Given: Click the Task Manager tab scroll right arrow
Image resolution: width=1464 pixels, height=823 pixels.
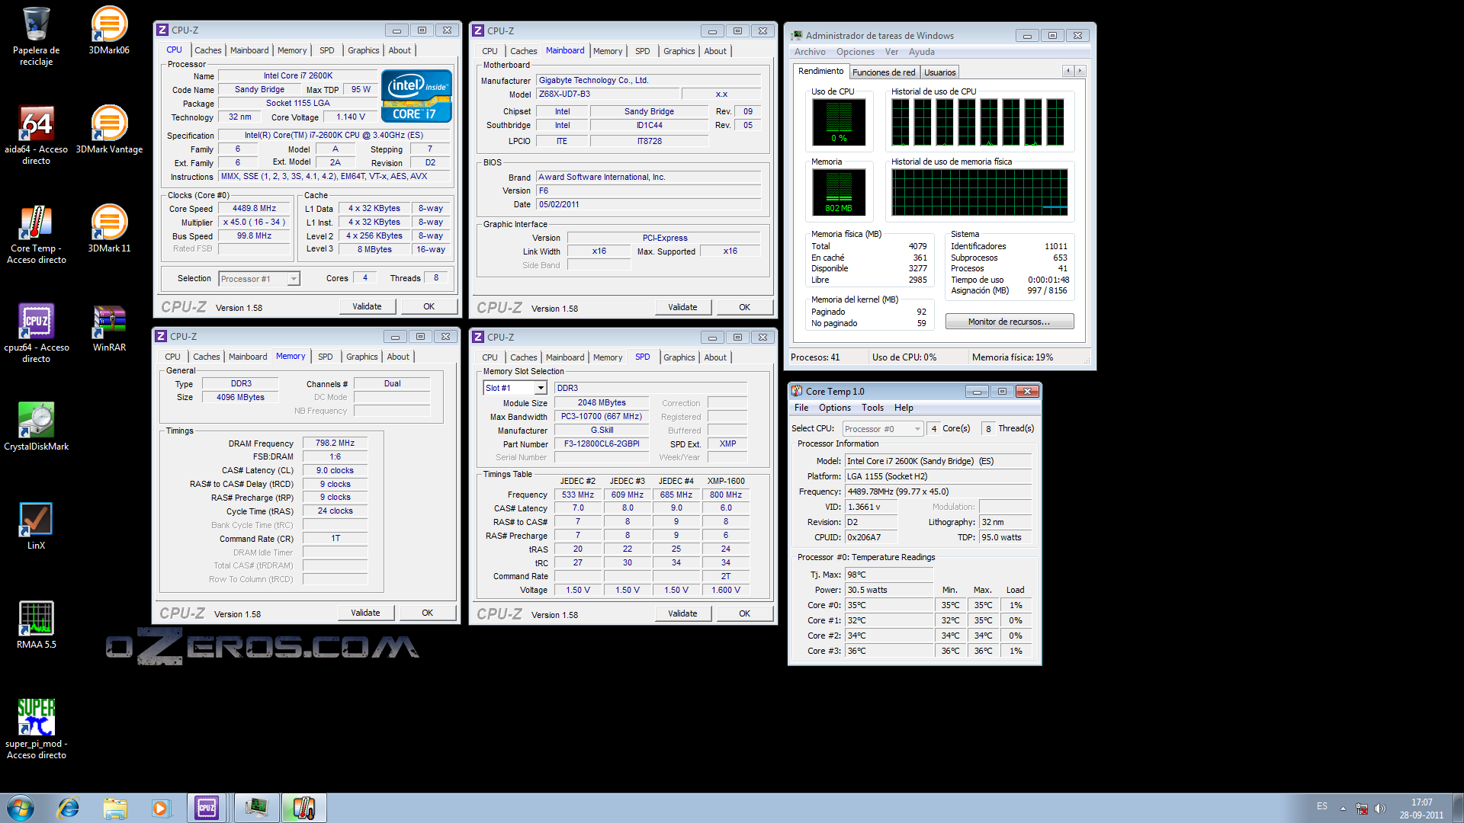Looking at the screenshot, I should [1080, 71].
